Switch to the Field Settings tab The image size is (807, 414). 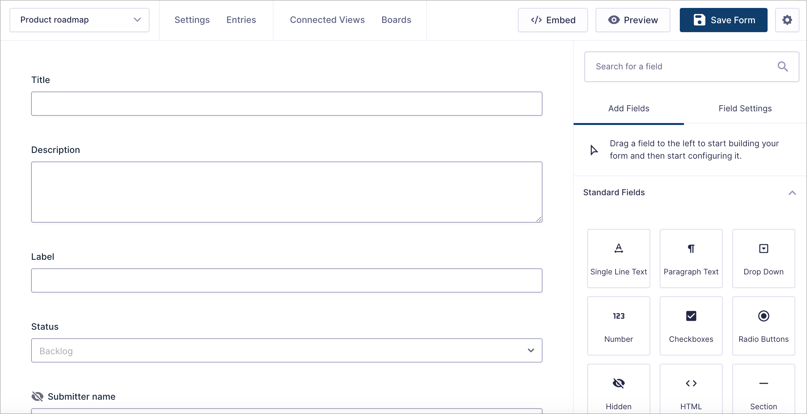745,108
